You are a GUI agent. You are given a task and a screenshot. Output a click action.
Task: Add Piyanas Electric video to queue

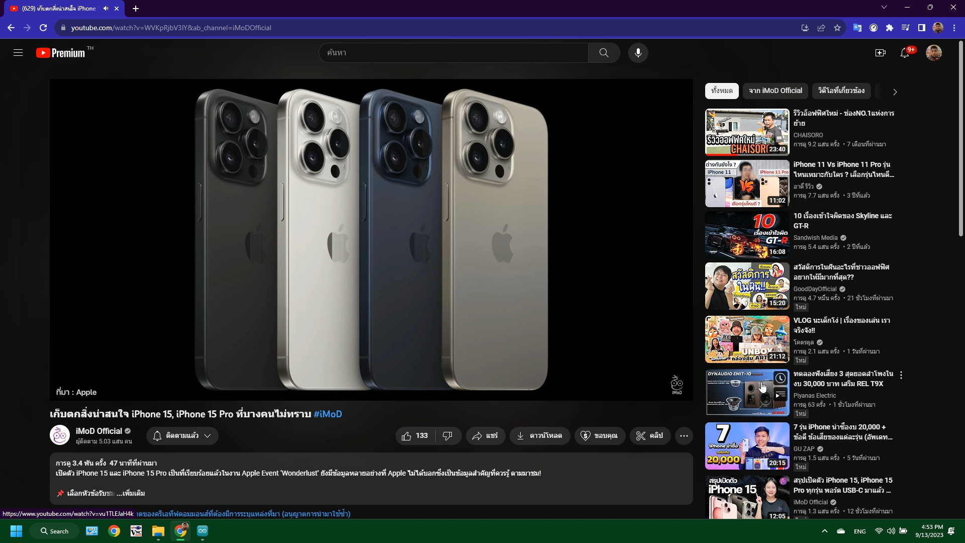coord(780,395)
